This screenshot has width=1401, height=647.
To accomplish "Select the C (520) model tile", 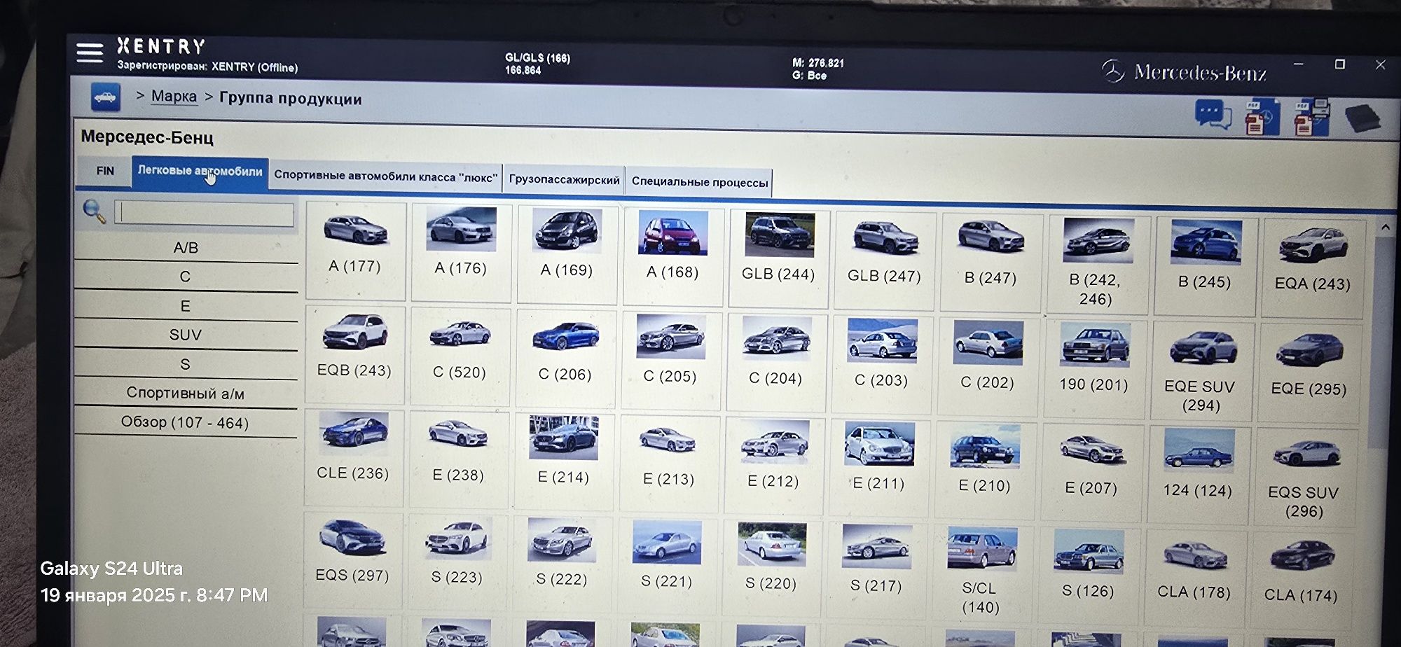I will 460,356.
